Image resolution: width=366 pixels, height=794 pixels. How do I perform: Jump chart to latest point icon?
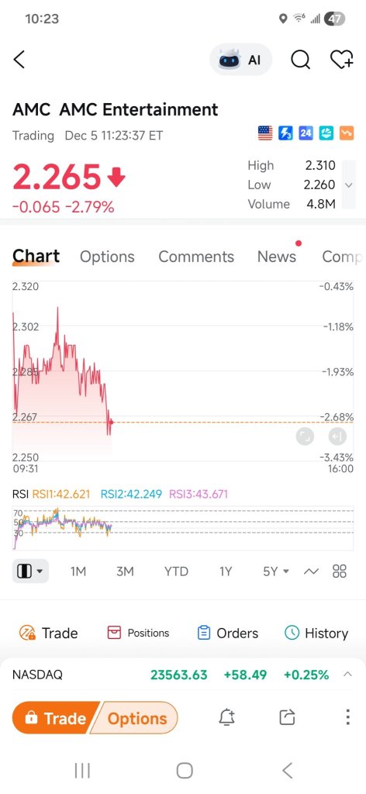click(x=337, y=436)
